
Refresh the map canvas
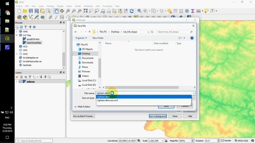point(131,11)
